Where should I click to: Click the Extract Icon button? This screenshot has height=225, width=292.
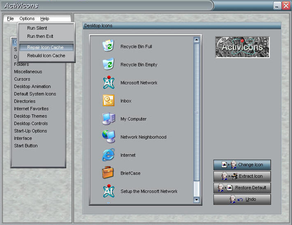242,176
